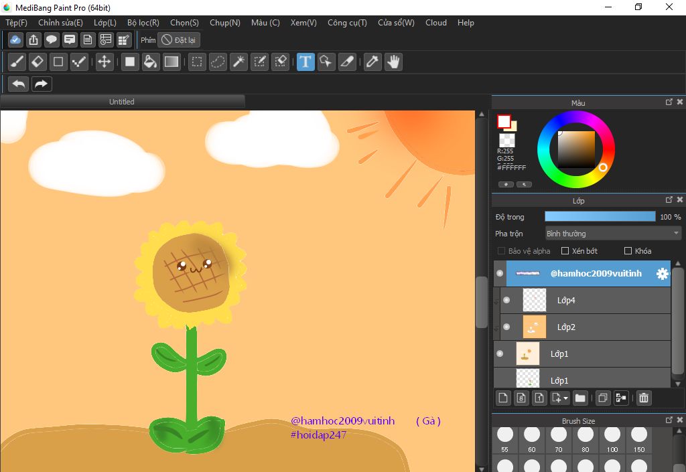Open the square comment bubble icon

[x=70, y=40]
